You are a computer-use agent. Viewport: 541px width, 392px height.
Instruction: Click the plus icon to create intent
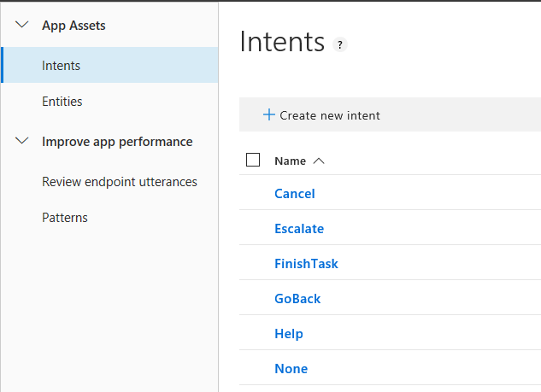click(x=268, y=114)
